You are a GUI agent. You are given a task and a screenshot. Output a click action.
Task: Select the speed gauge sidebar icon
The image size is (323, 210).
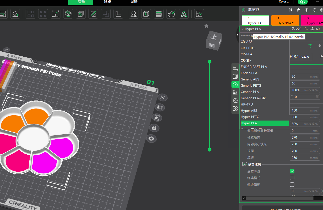235,84
